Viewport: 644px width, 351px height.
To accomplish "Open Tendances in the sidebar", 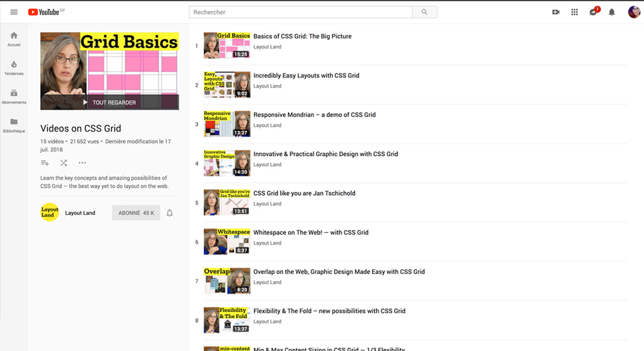I will pos(14,68).
